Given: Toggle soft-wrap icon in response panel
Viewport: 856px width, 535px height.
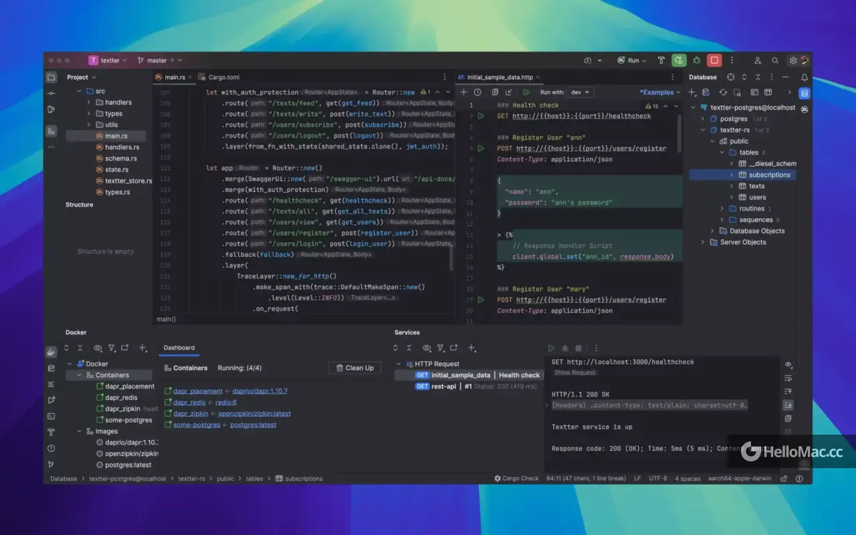Looking at the screenshot, I should coord(788,378).
